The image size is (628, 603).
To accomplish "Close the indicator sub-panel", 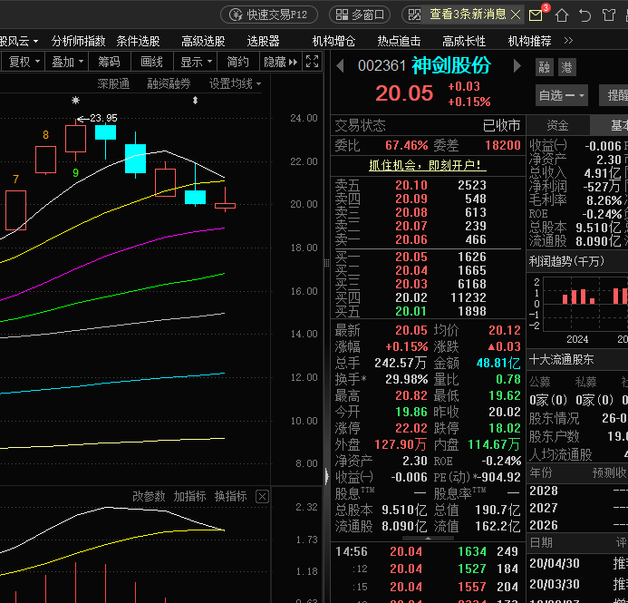I will (262, 497).
